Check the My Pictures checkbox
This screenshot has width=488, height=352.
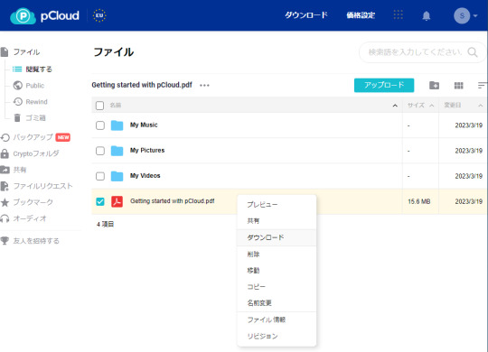[100, 151]
